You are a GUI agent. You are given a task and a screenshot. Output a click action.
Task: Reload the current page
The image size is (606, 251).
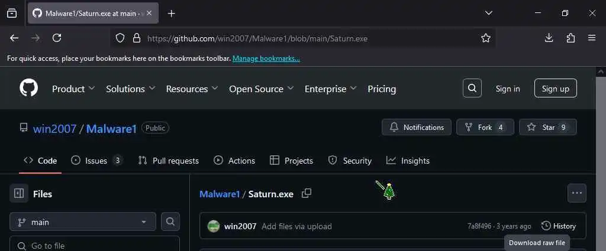57,38
